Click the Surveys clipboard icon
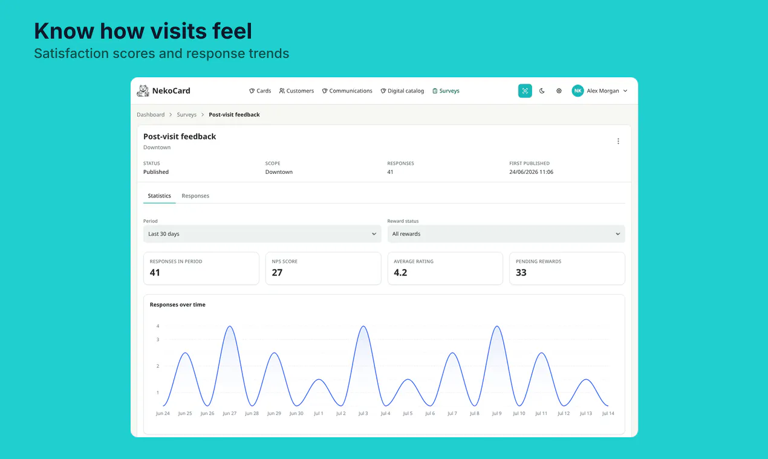 tap(435, 91)
